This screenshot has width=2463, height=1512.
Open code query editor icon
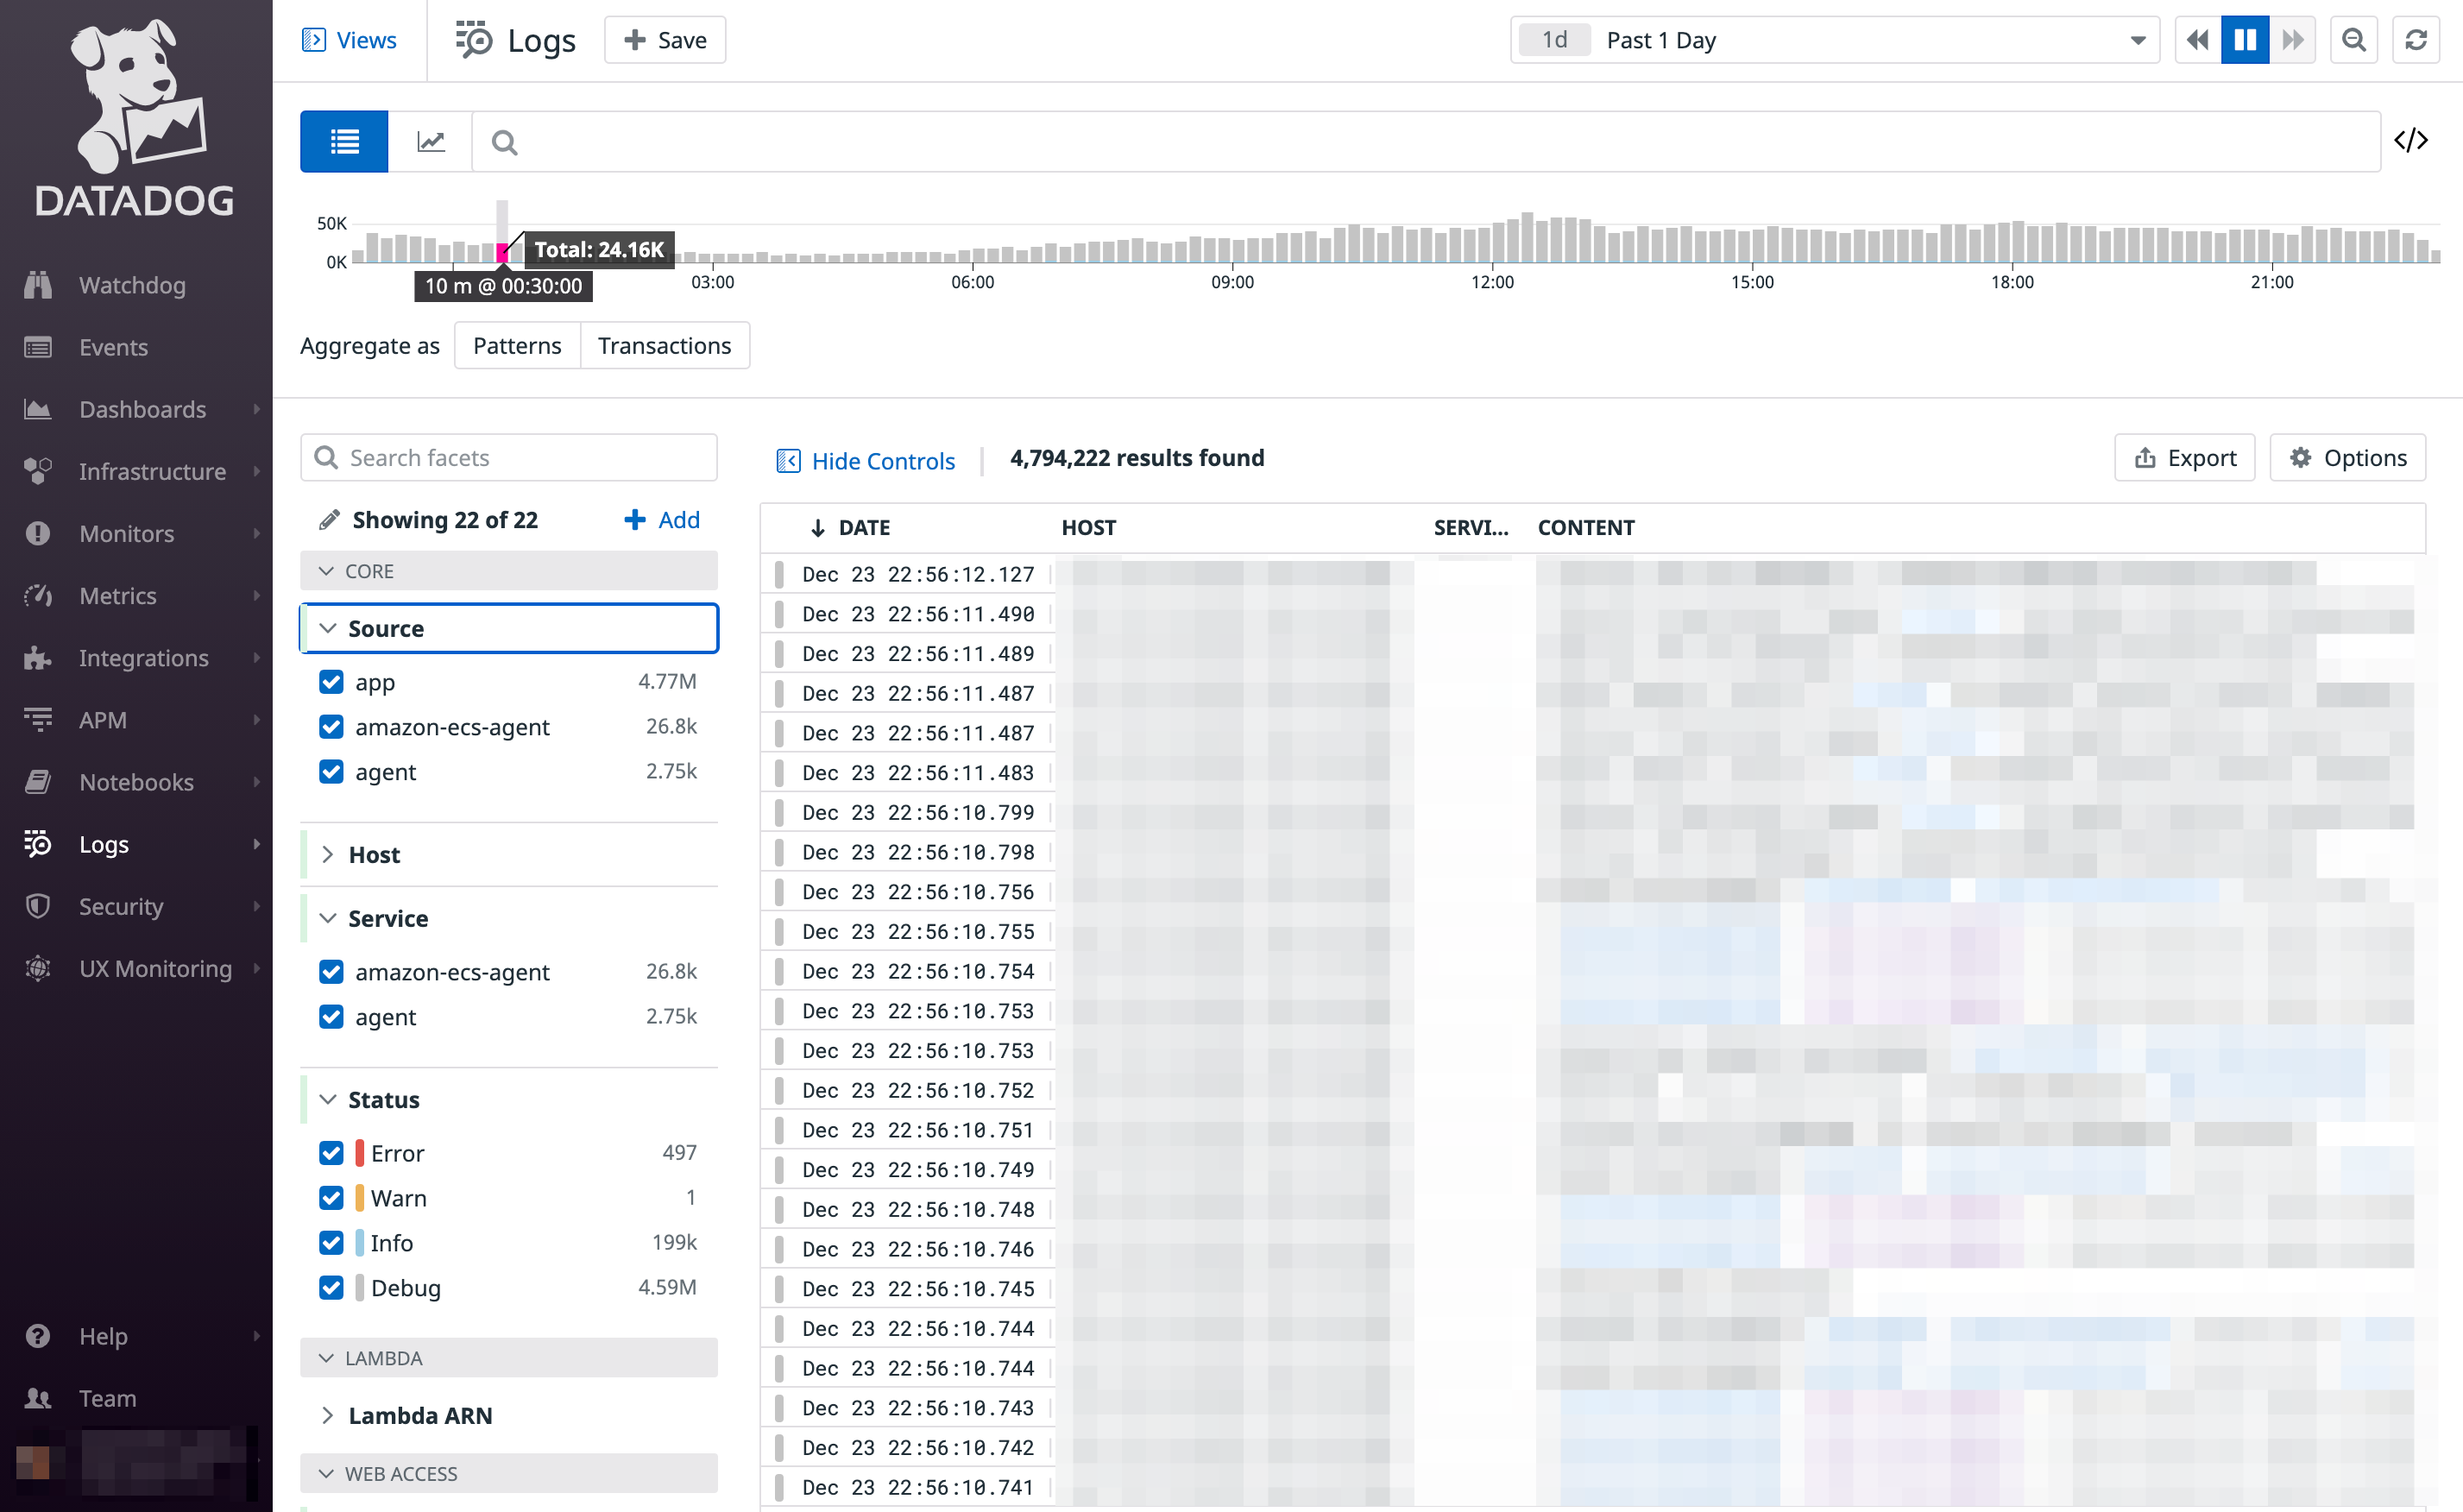[x=2410, y=140]
